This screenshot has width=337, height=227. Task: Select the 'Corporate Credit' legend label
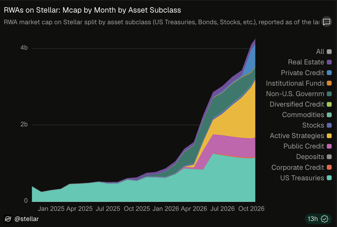tap(298, 167)
